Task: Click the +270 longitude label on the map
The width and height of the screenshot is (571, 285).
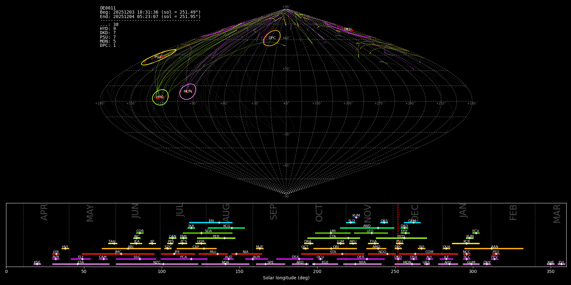Action: tap(378, 104)
